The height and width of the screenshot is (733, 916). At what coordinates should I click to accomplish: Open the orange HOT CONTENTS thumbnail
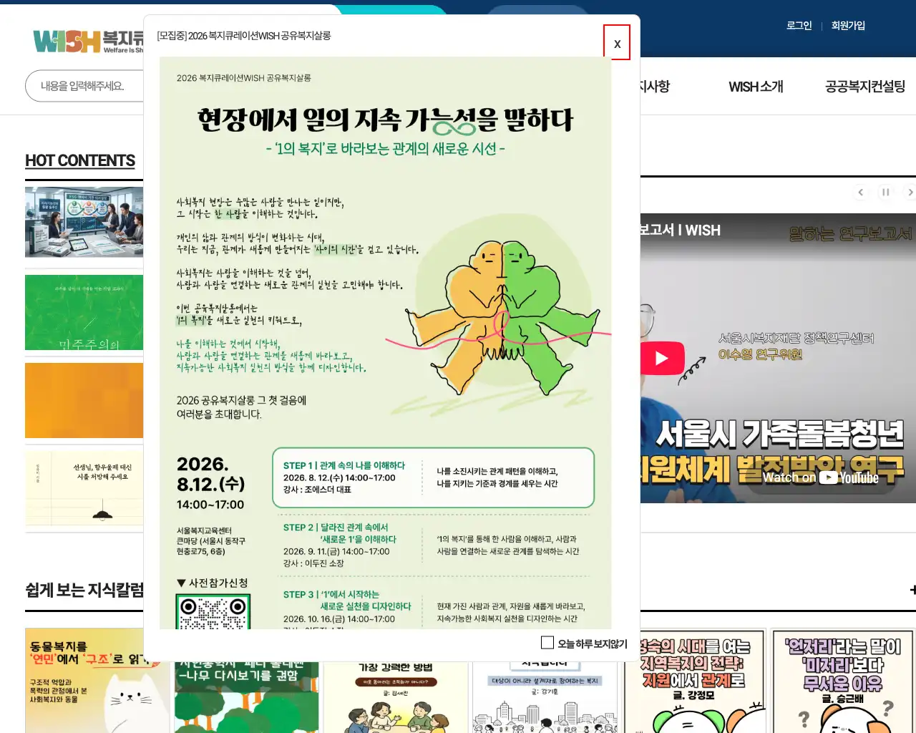(84, 400)
